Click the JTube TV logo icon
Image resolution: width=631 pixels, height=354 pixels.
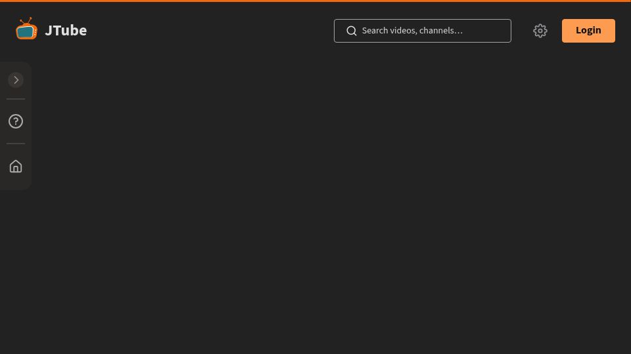tap(26, 29)
